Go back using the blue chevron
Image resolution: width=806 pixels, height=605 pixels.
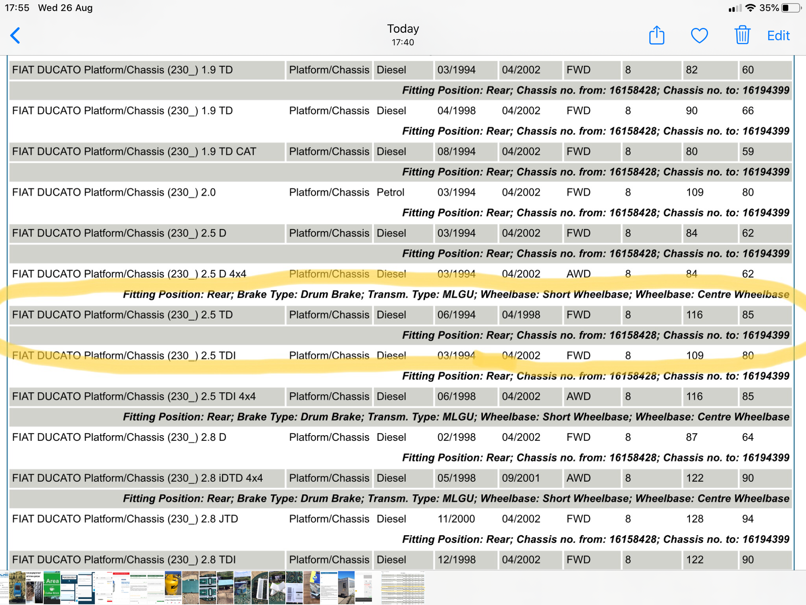(15, 35)
